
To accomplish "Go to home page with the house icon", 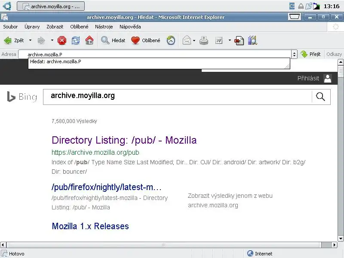I will pos(89,40).
